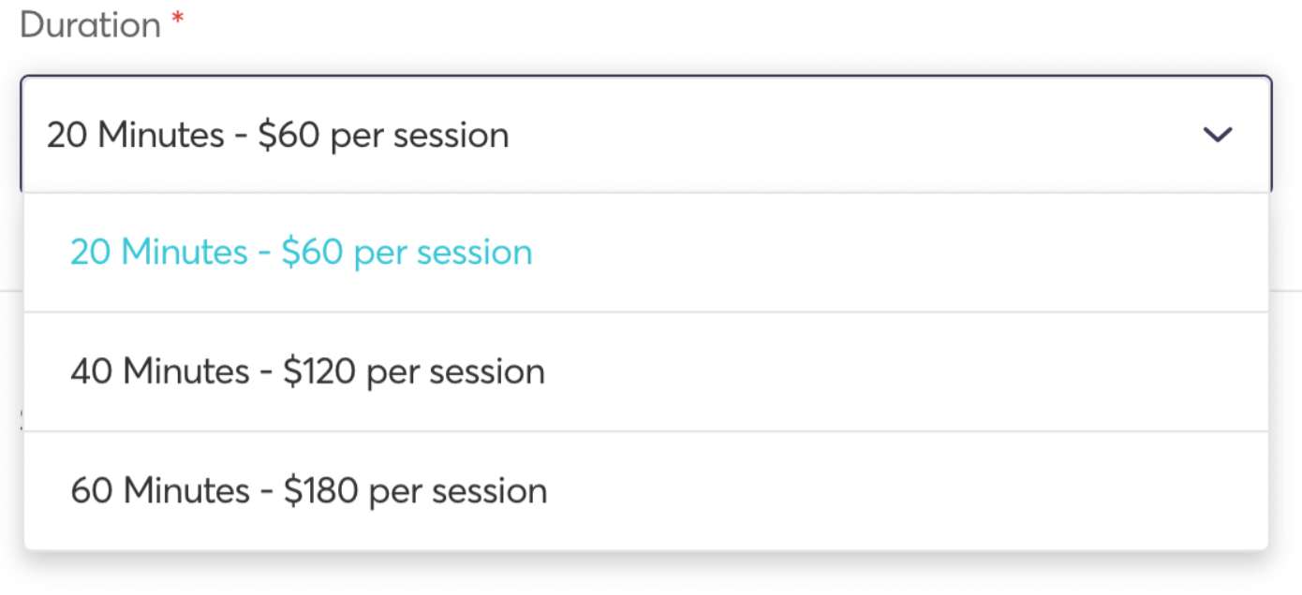The height and width of the screenshot is (595, 1302).
Task: Select the 40 Minutes $120 option
Action: pos(308,371)
